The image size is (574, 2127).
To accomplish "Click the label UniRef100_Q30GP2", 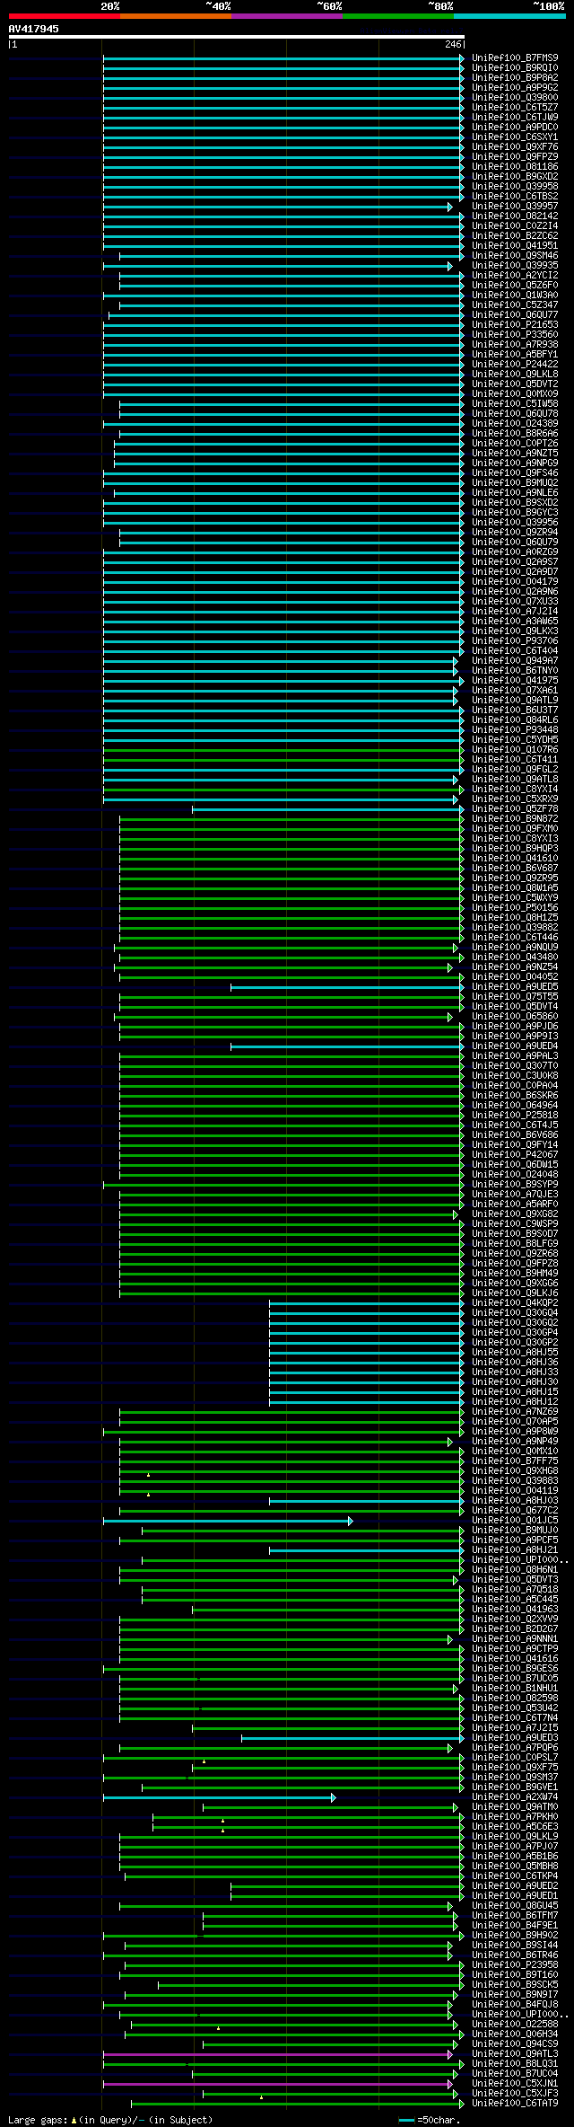I will (515, 1343).
